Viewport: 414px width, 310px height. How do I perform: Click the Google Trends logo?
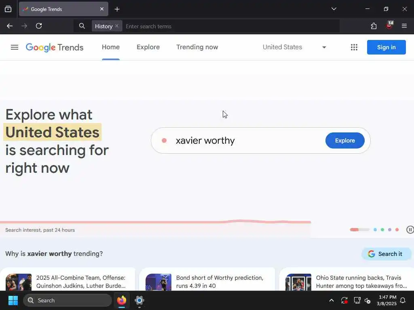[55, 48]
